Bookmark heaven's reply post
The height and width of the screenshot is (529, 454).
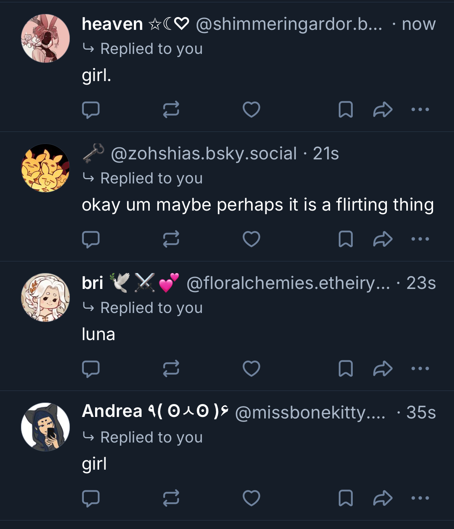(345, 110)
